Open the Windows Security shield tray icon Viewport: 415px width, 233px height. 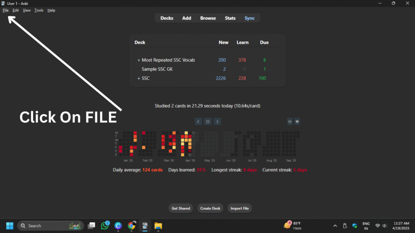pos(355,226)
